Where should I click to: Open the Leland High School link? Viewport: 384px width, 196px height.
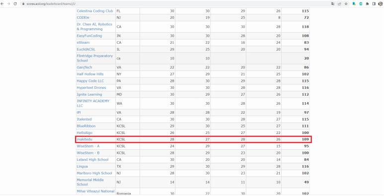[92, 160]
